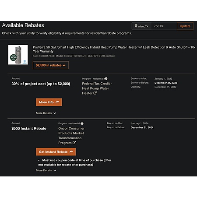Image resolution: width=197 pixels, height=197 pixels.
Task: Open Federal Tax Credit program link
Action: click(97, 88)
